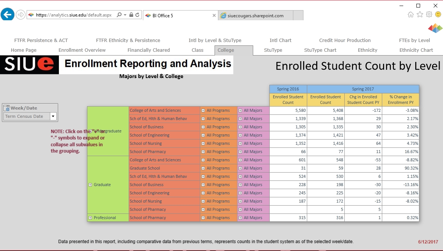
Task: Expand All Programs for College of Arts and Sciences undergraduate
Action: pos(203,110)
